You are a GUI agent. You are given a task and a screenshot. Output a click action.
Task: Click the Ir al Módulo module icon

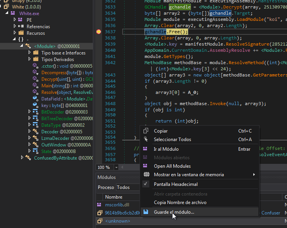[x=145, y=149]
